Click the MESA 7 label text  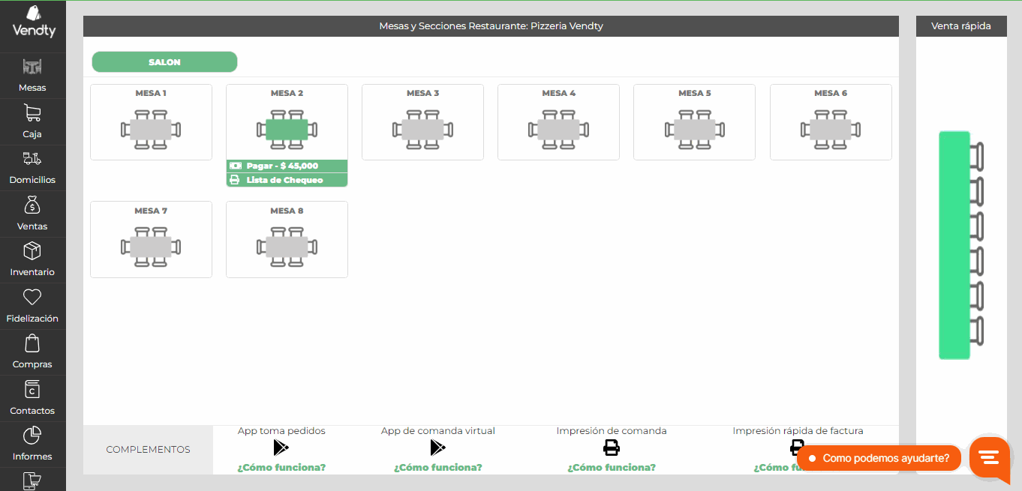coord(151,211)
